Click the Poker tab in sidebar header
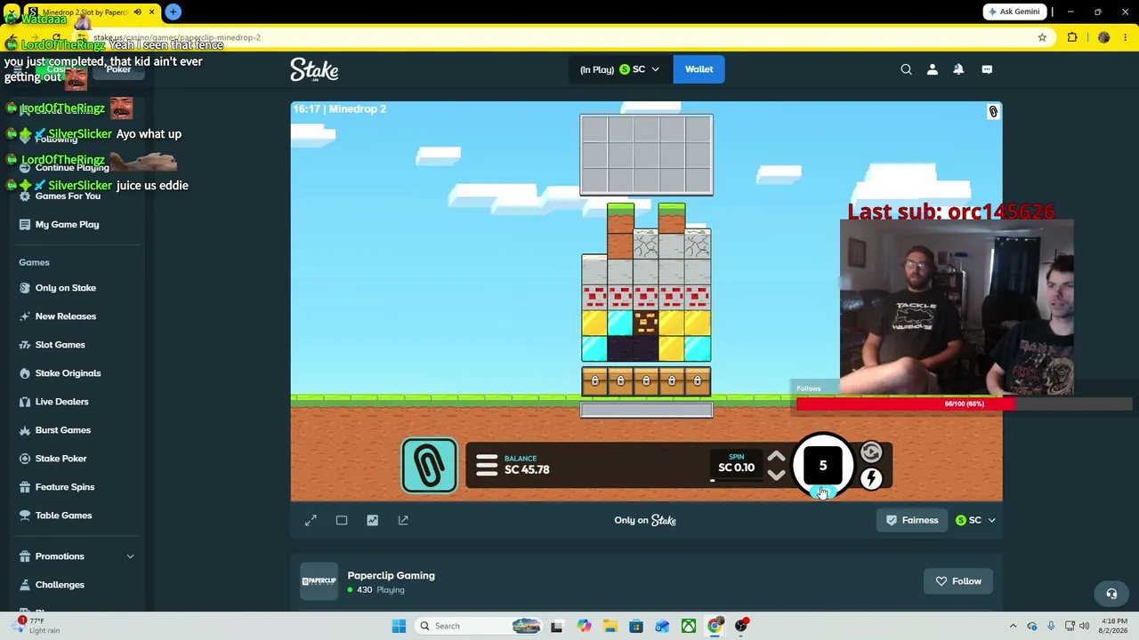The image size is (1139, 640). pyautogui.click(x=118, y=69)
